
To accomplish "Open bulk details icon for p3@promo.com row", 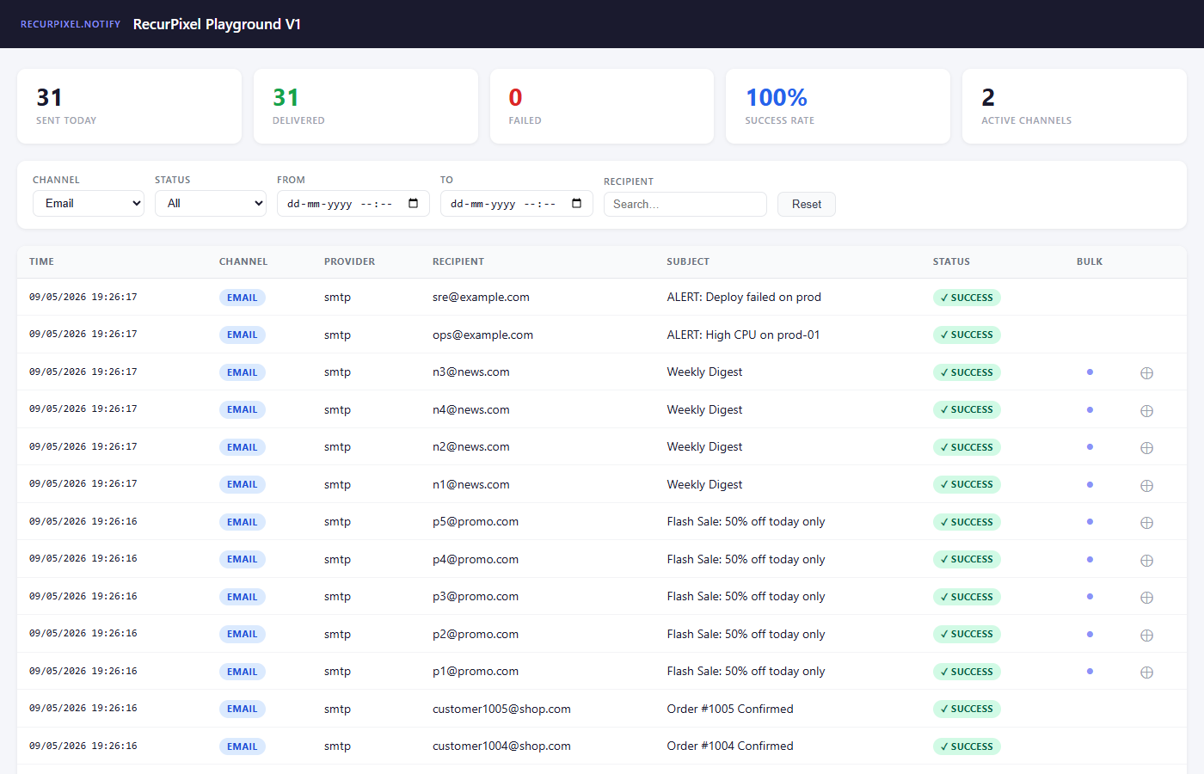I will [x=1146, y=598].
